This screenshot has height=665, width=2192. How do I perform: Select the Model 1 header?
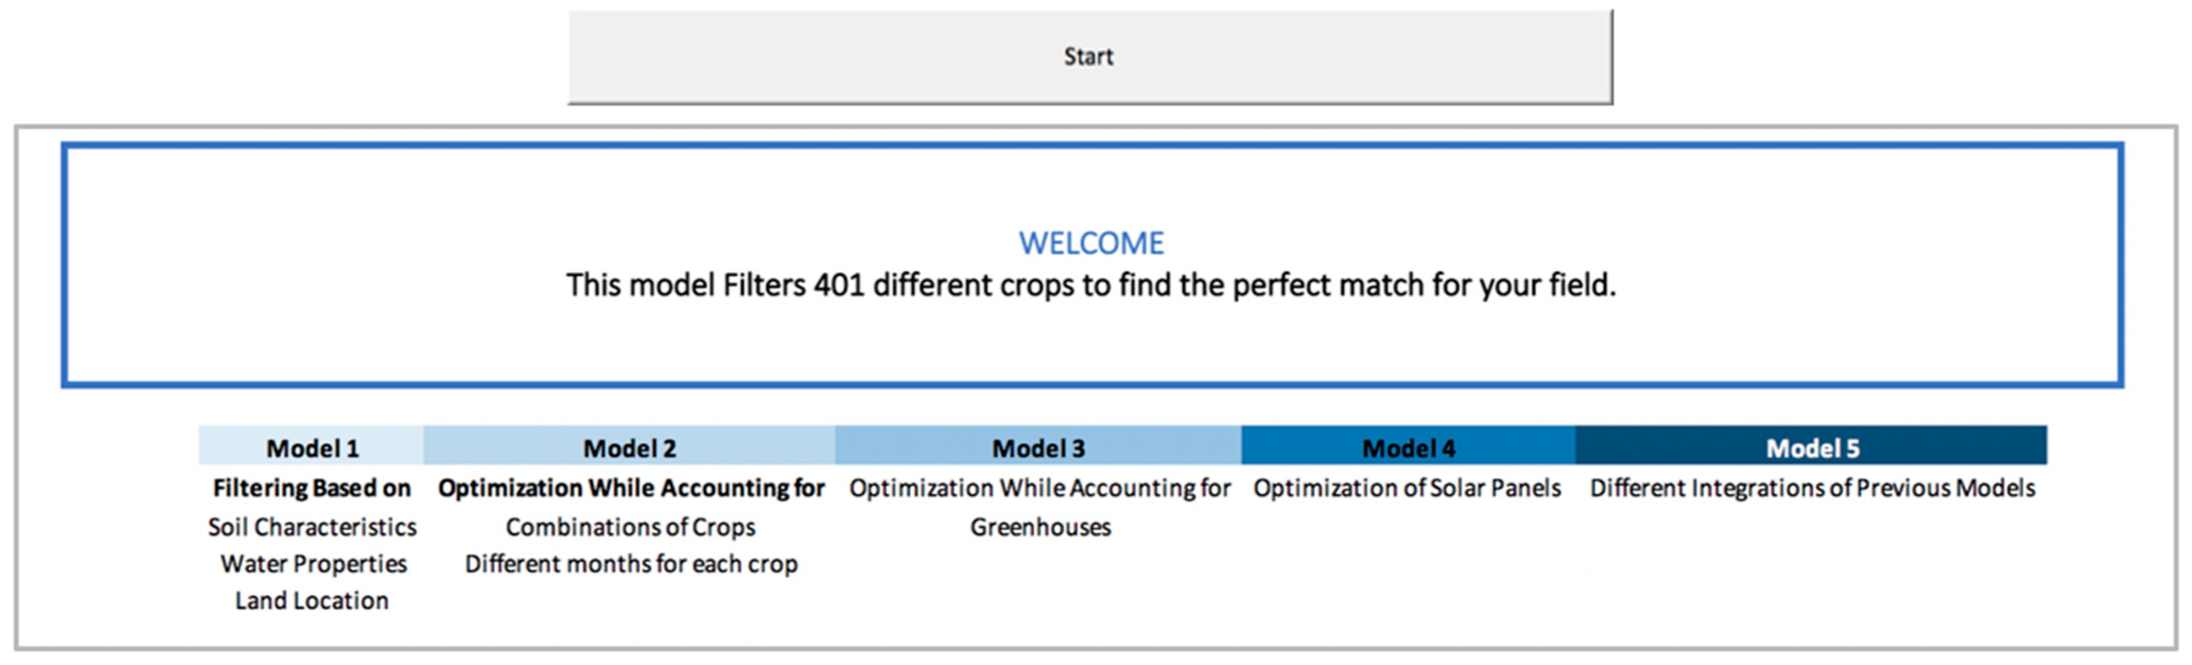pos(311,448)
